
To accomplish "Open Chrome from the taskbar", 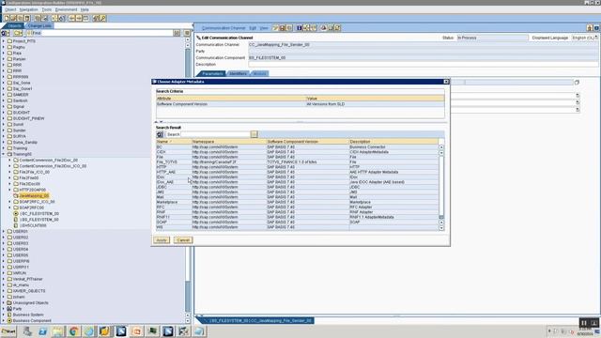I will (73, 331).
